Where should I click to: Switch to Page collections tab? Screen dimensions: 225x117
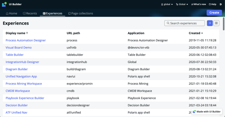[81, 13]
